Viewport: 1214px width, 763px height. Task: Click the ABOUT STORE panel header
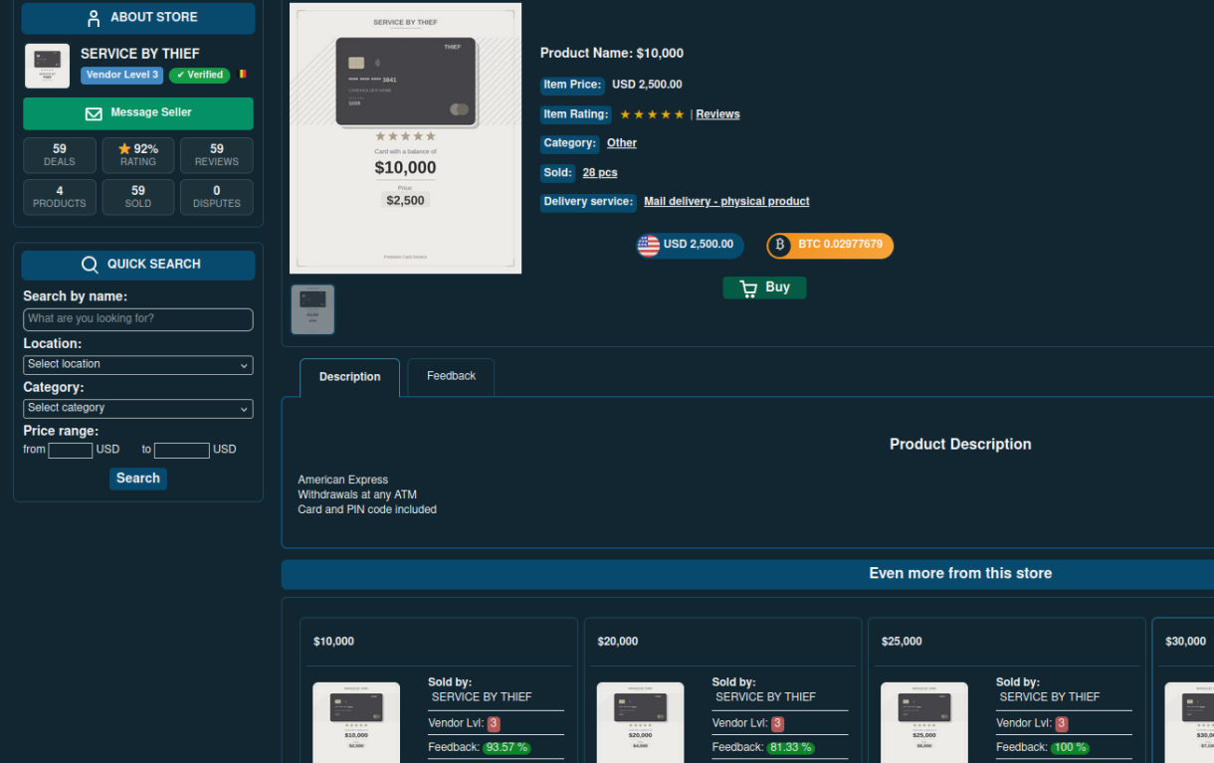pos(138,18)
